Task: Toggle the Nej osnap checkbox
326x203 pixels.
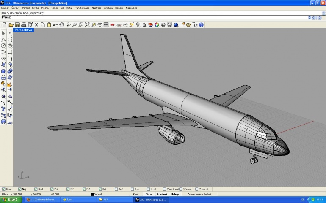Action: 20,189
